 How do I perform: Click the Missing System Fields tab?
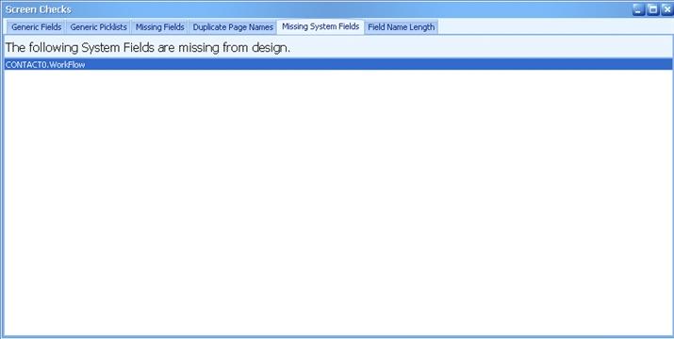(321, 26)
